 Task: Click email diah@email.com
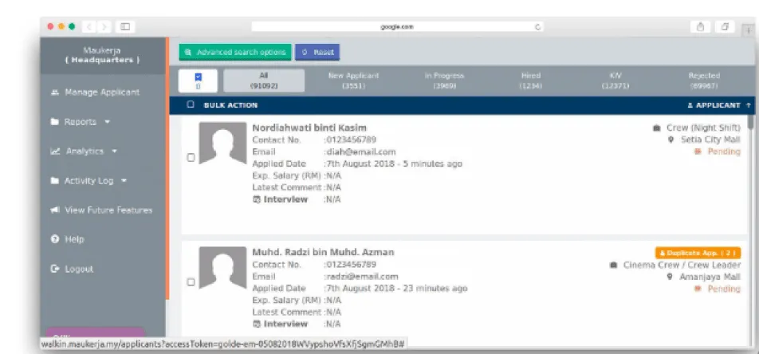(361, 151)
